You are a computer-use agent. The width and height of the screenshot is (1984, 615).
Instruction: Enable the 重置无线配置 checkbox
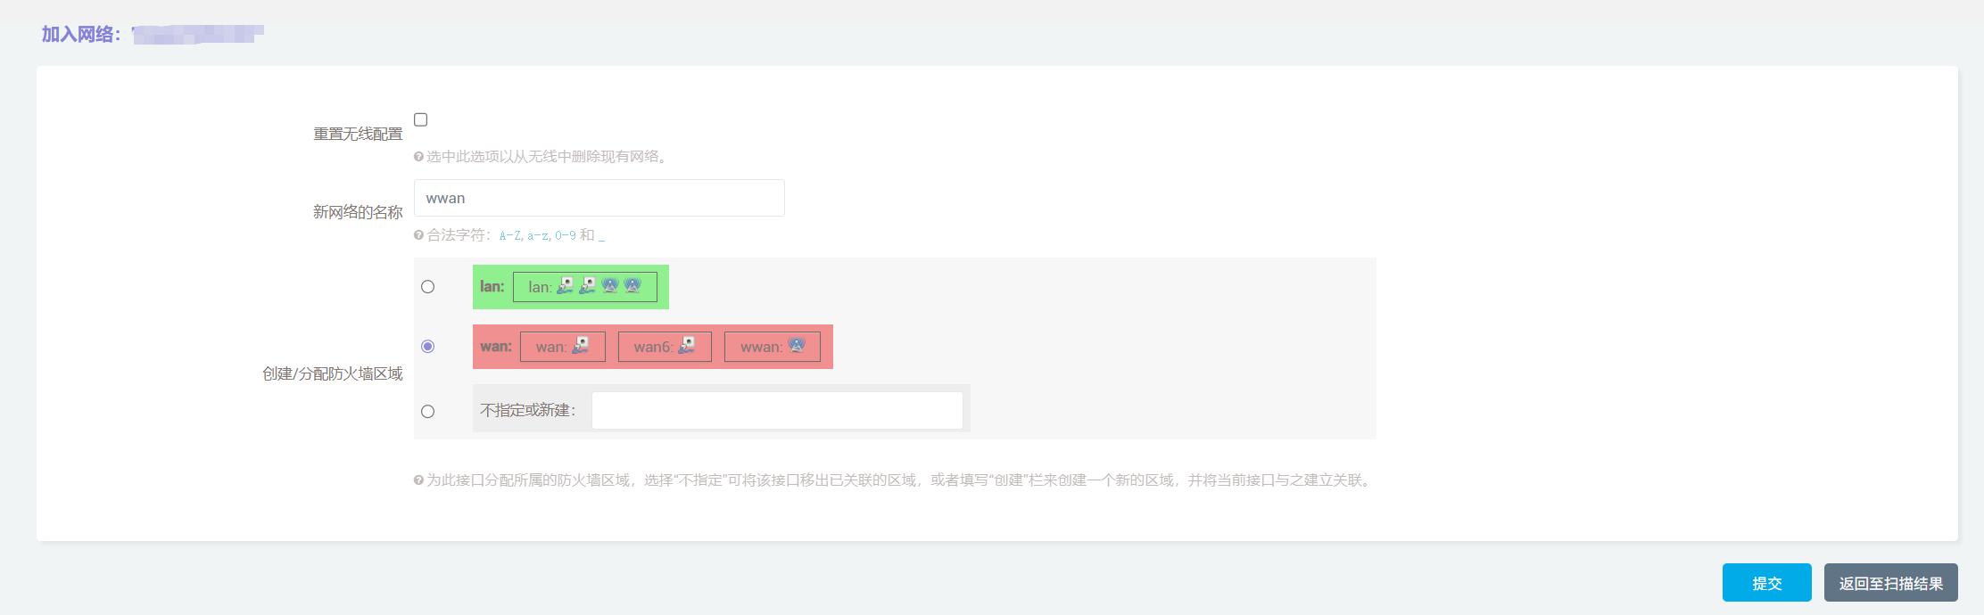point(421,119)
